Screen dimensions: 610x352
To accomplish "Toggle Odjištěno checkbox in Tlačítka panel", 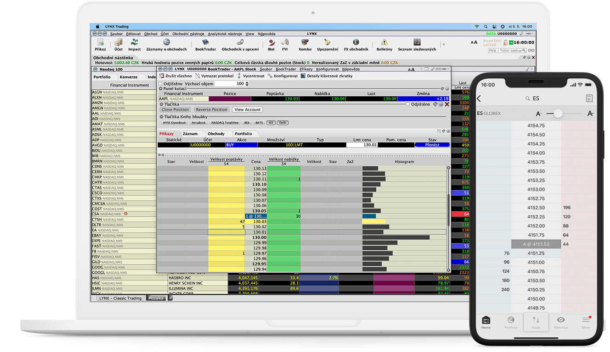I will (x=407, y=104).
